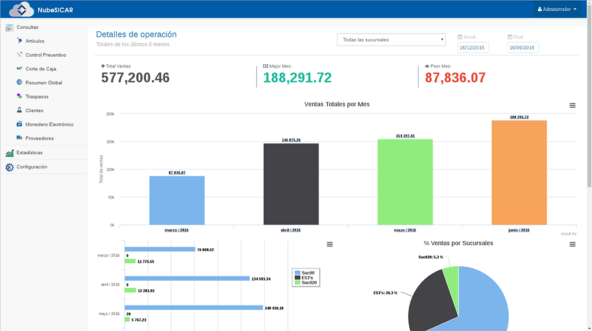Image resolution: width=592 pixels, height=331 pixels.
Task: Click the dark ES3's pie slice
Action: pos(432,302)
